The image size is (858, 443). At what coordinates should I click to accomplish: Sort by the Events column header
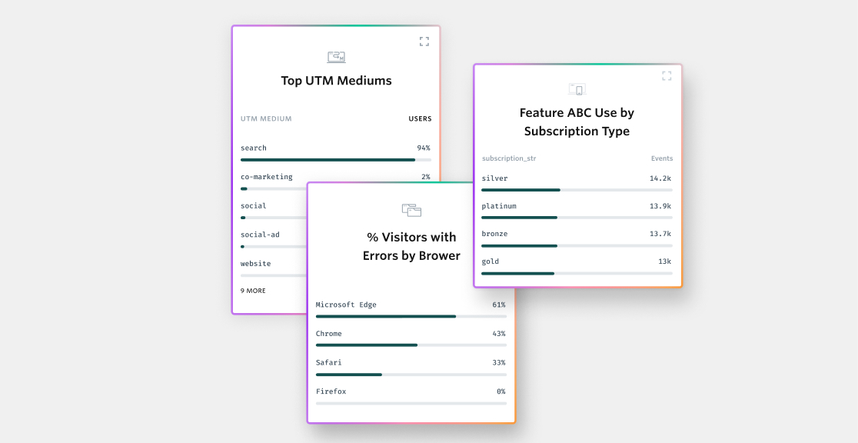pyautogui.click(x=661, y=158)
